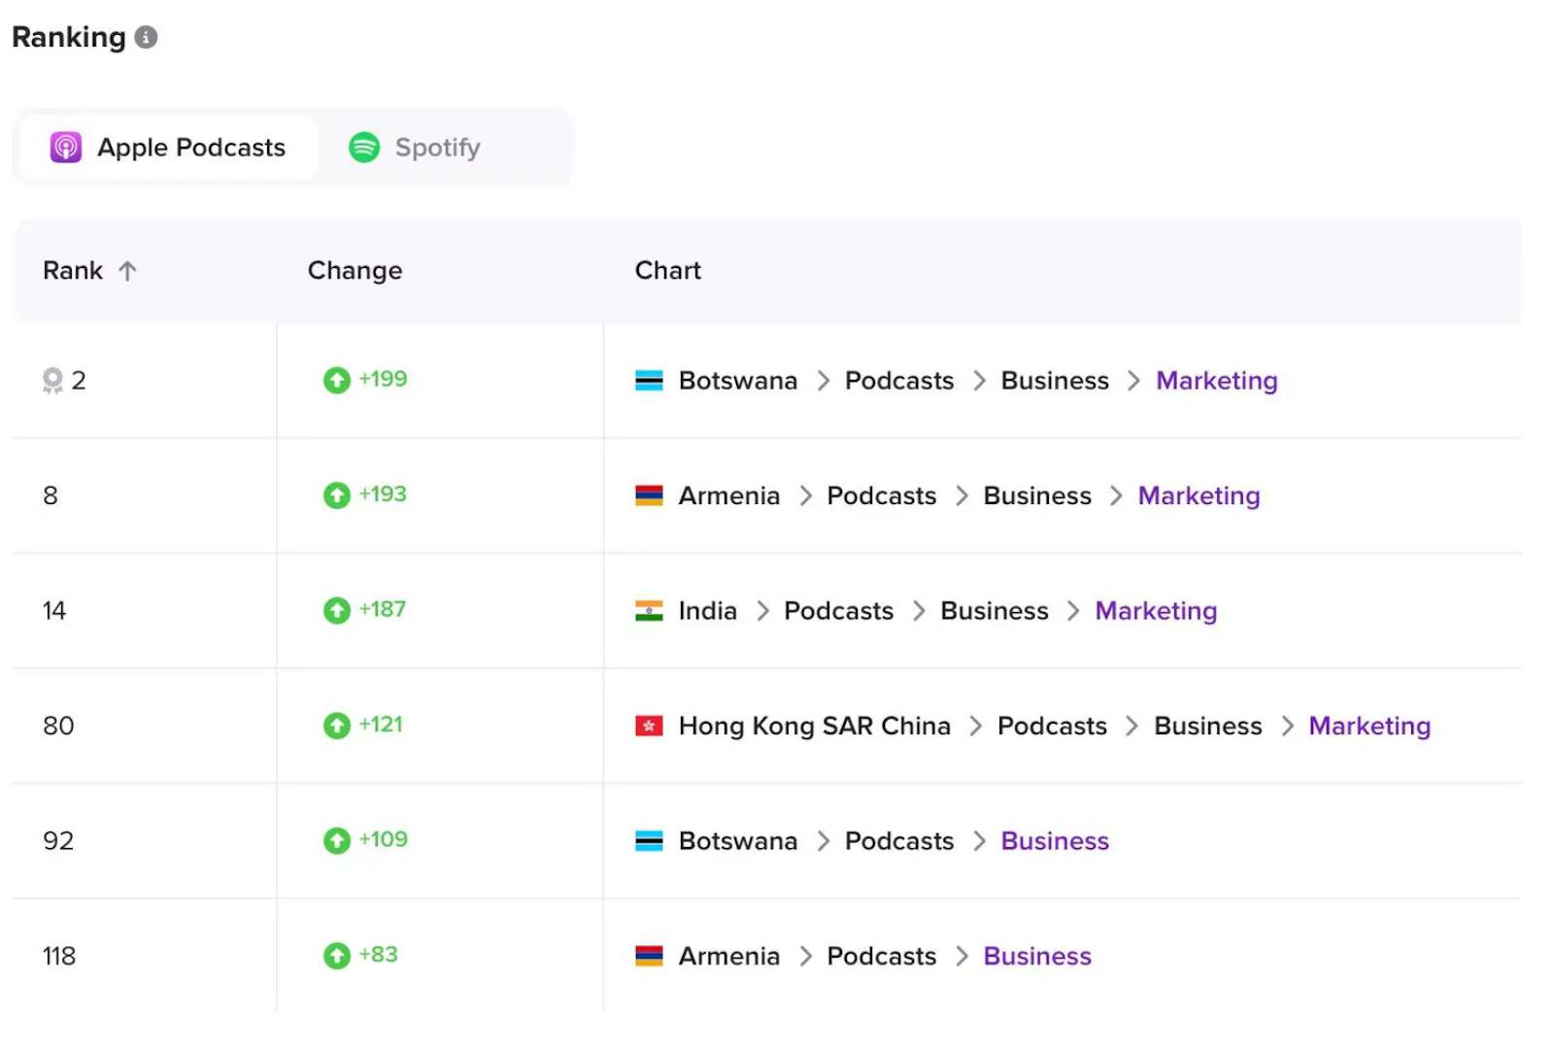Screen dimensions: 1554x1049
Task: Click the medal icon beside rank 2
Action: pyautogui.click(x=52, y=381)
